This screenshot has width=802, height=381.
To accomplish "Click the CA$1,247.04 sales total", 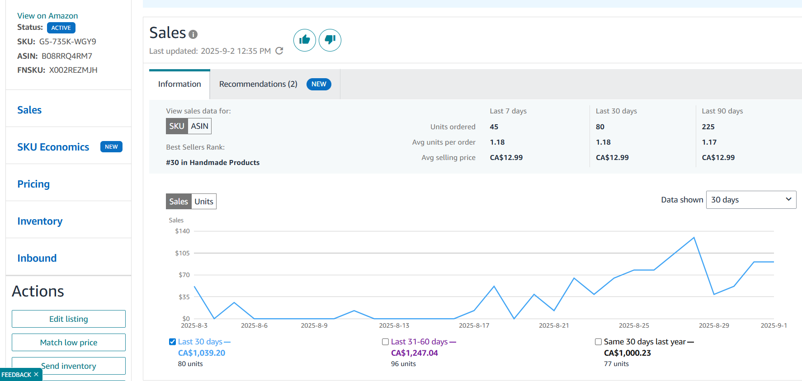I will pyautogui.click(x=415, y=353).
